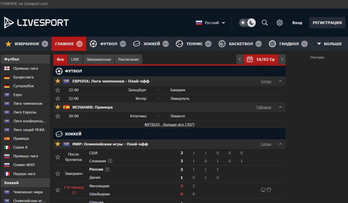
Task: Favorite the Финляндия - Швейцария match star
Action: coord(58,190)
